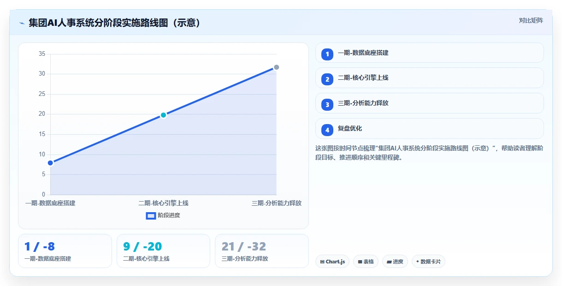Viewport: 562px width, 286px height.
Task: Click the 阶段进度 legend label
Action: [x=169, y=215]
